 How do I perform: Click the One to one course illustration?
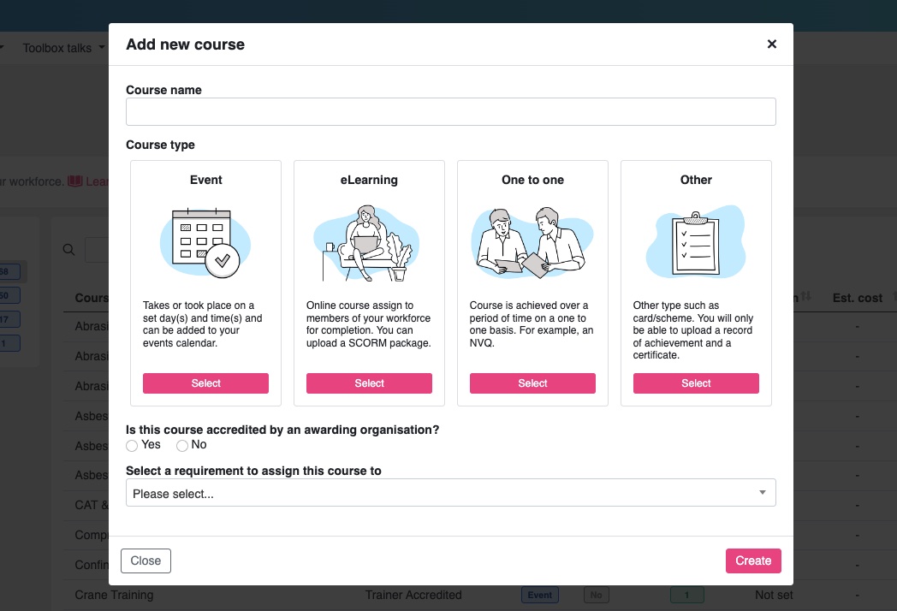point(532,242)
